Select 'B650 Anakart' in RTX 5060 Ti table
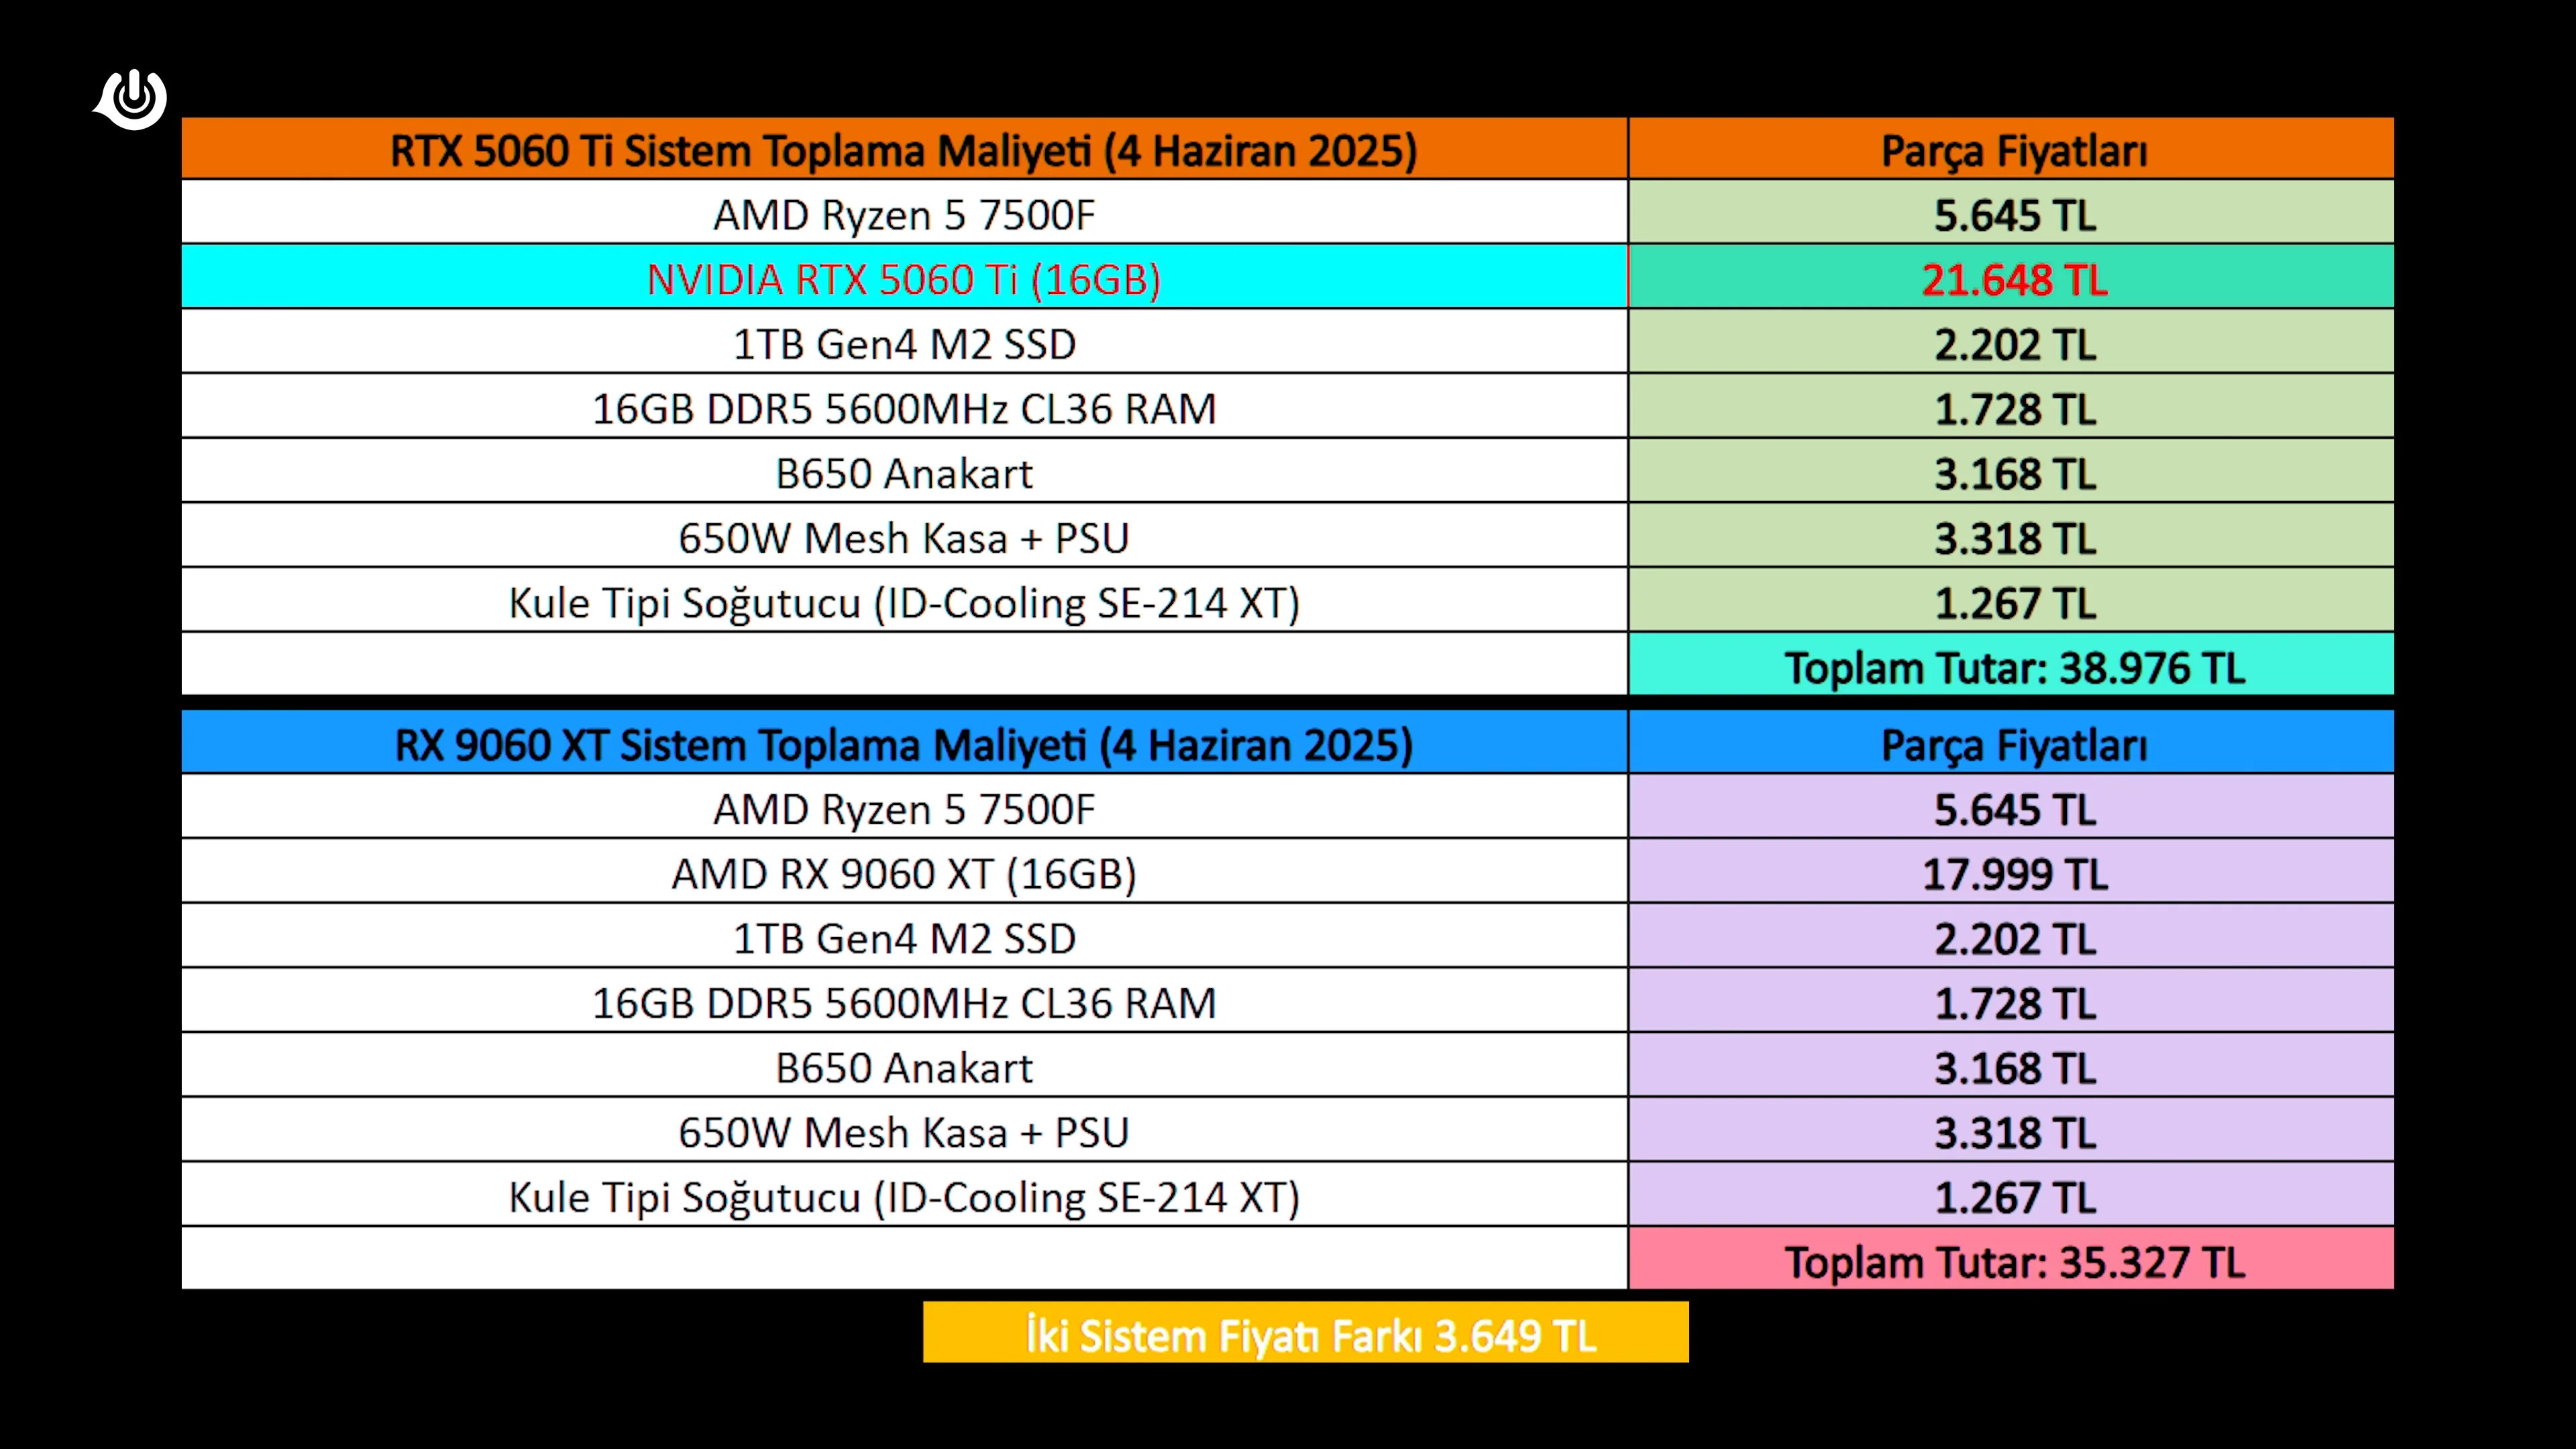The height and width of the screenshot is (1449, 2576). [x=904, y=472]
